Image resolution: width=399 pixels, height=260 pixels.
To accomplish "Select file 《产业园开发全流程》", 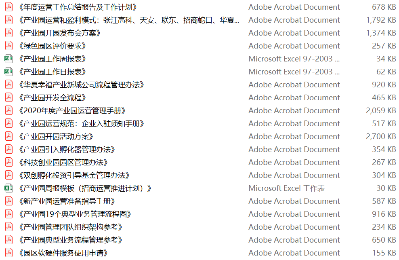I will tap(52, 98).
